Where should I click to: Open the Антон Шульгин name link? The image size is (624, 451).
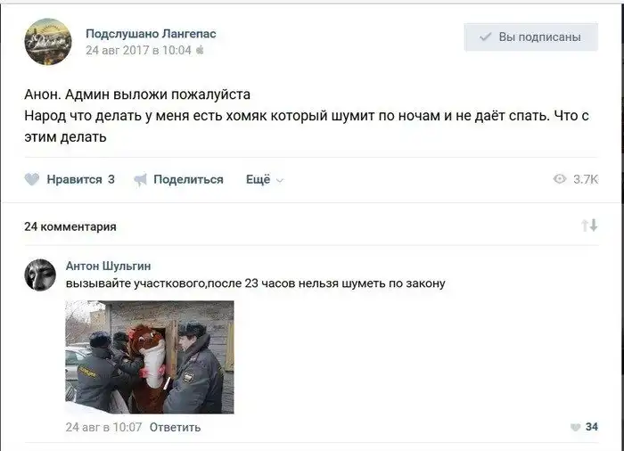click(108, 266)
